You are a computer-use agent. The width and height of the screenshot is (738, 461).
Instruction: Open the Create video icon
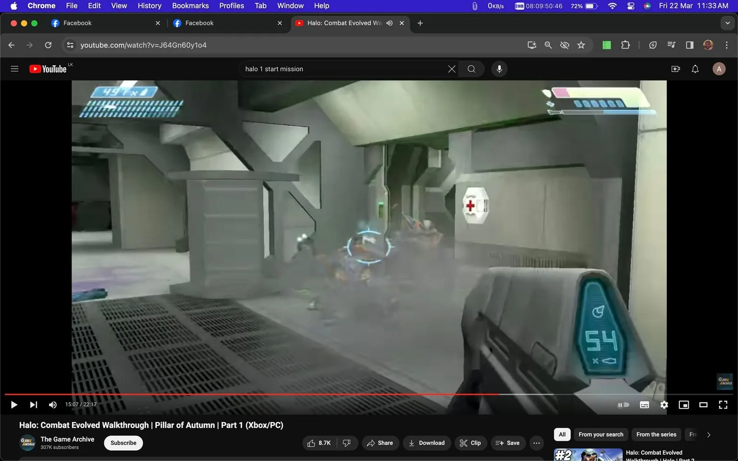point(676,69)
